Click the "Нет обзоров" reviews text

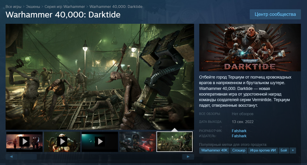pyautogui.click(x=242, y=114)
